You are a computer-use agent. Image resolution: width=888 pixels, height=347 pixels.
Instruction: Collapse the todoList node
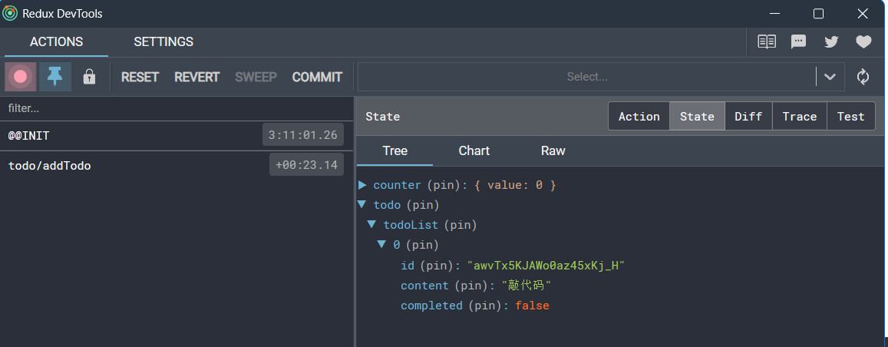tap(372, 225)
